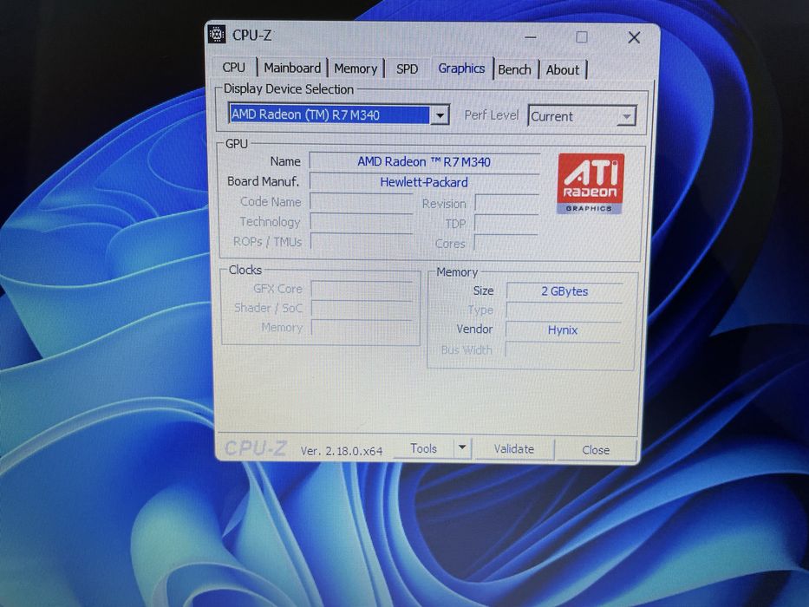Expand the Tools dropdown arrow
Viewport: 809px width, 607px height.
462,447
